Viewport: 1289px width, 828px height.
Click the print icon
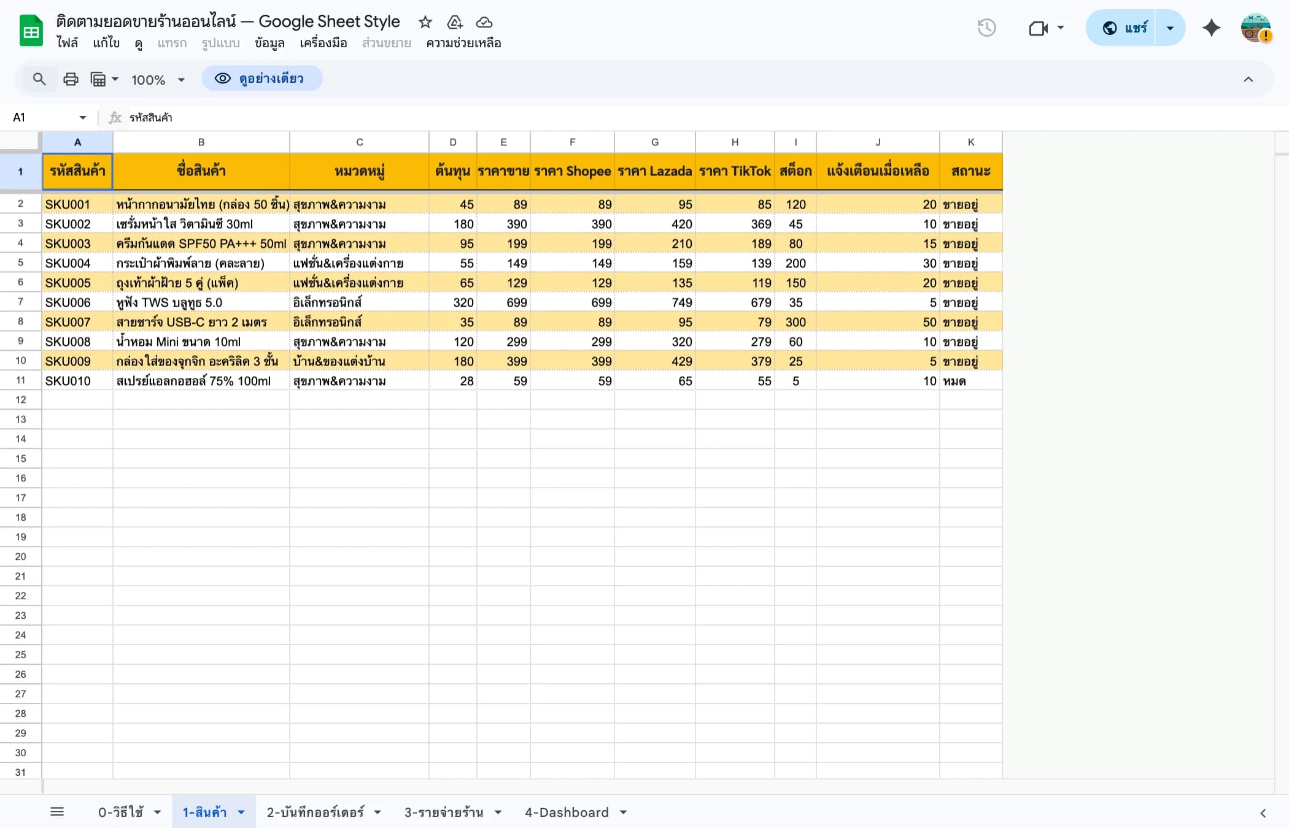tap(70, 79)
